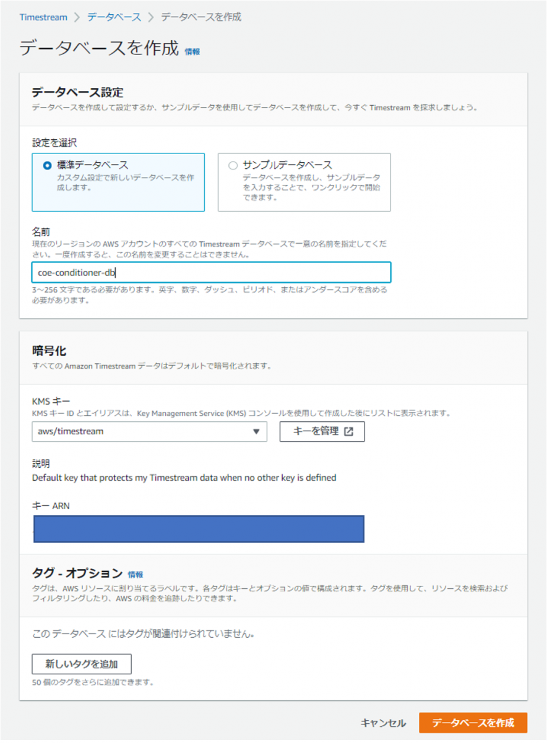This screenshot has height=743, width=547.
Task: Open the aws/timestream KMS key dropdown
Action: pos(149,431)
